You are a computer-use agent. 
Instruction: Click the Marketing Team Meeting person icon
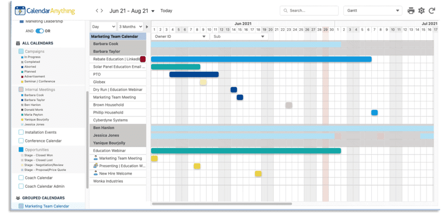pos(96,158)
